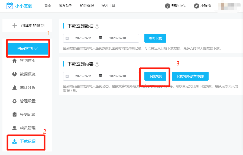Viewport: 243px width, 155px height.
Task: Click the pie chart icon beside 数据概览
Action: tap(14, 74)
